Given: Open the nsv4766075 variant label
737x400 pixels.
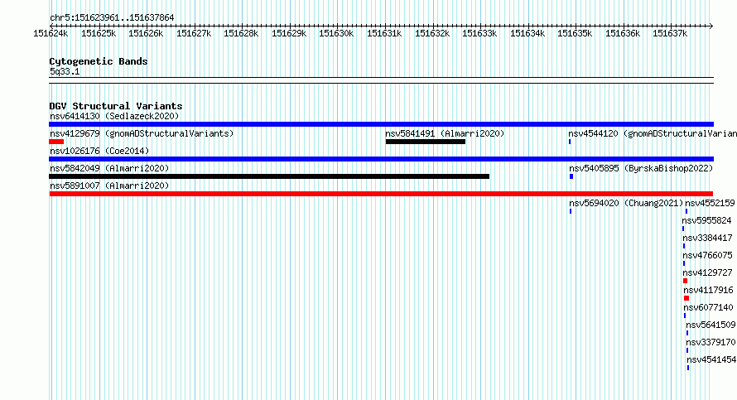Looking at the screenshot, I should click(707, 255).
